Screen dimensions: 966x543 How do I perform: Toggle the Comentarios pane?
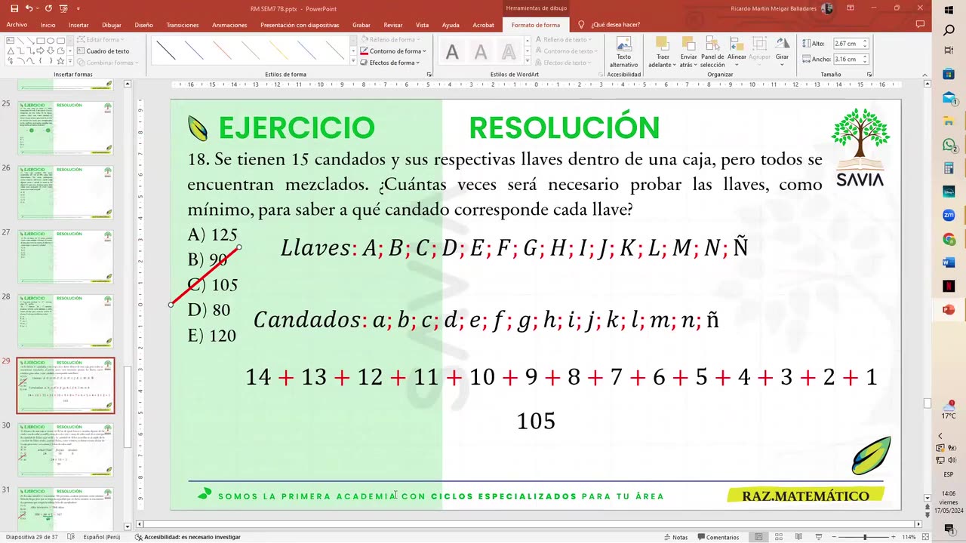click(x=718, y=537)
